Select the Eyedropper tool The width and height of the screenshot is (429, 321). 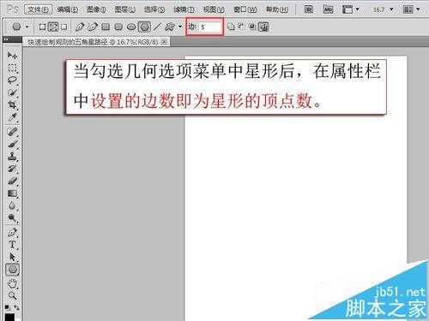pyautogui.click(x=12, y=117)
